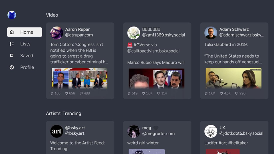This screenshot has height=154, width=274.
Task: Click Aaron Rupar's avatar picture
Action: 57,33
